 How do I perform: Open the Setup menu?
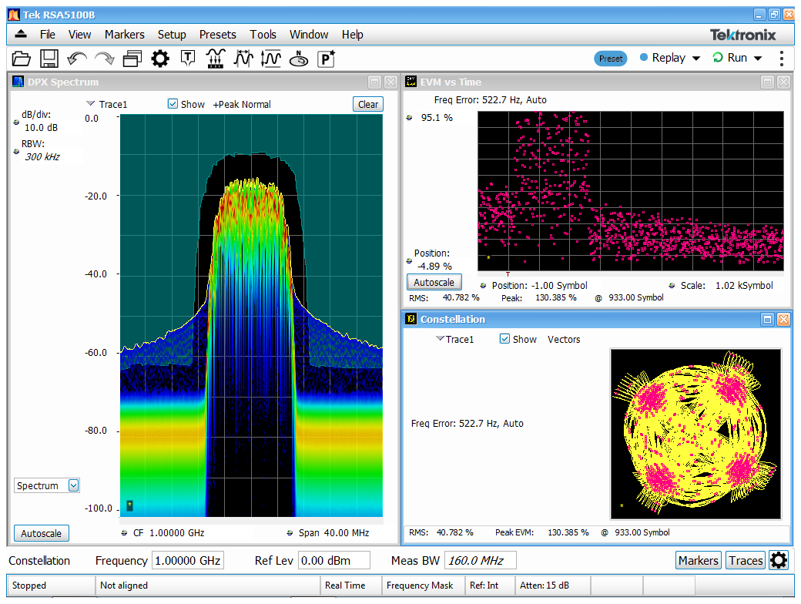pyautogui.click(x=171, y=35)
